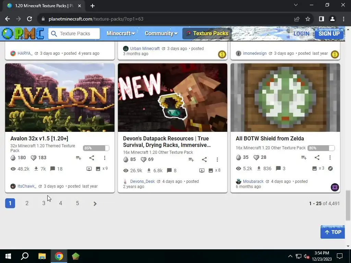Click the 85% progress bar on Avalon

point(96,148)
